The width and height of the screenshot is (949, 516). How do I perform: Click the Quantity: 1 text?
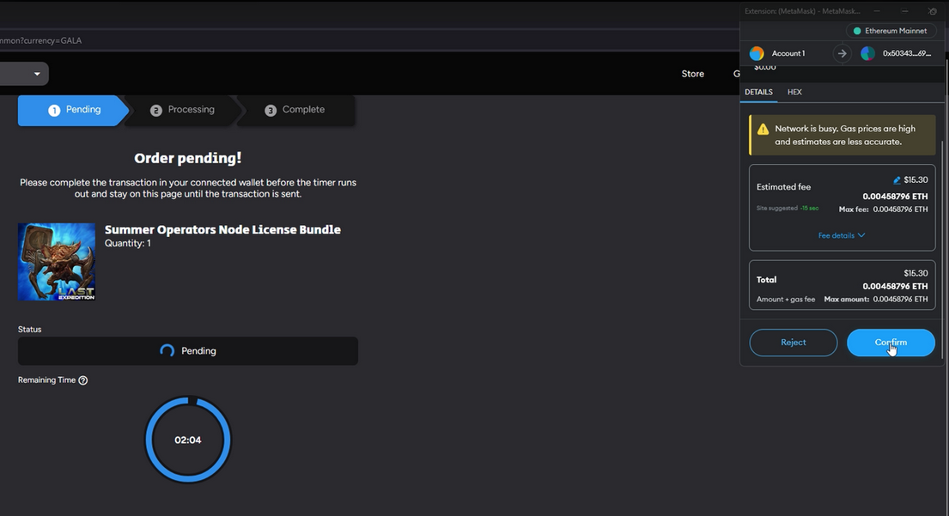pos(128,243)
